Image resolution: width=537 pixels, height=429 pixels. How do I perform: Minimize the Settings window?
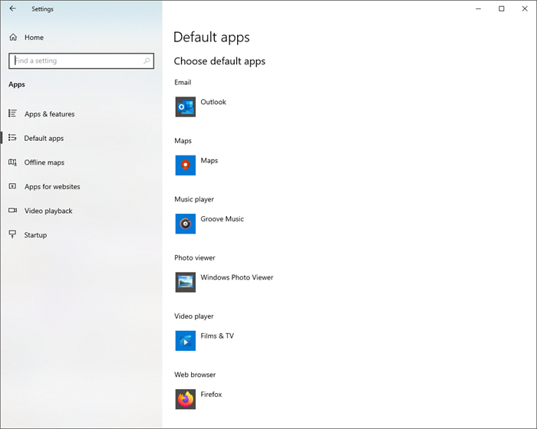pos(479,8)
